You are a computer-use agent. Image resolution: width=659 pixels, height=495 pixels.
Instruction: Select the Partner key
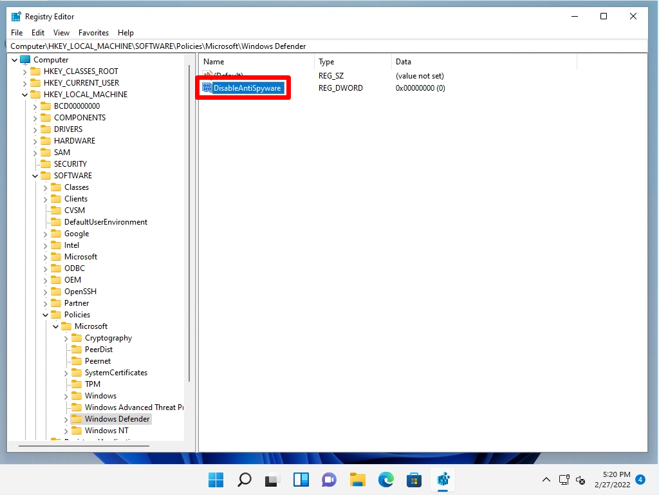point(77,303)
